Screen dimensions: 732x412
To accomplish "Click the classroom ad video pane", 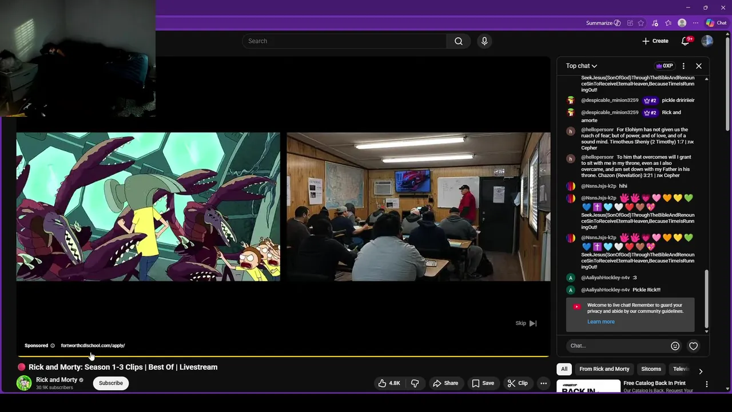I will [418, 207].
